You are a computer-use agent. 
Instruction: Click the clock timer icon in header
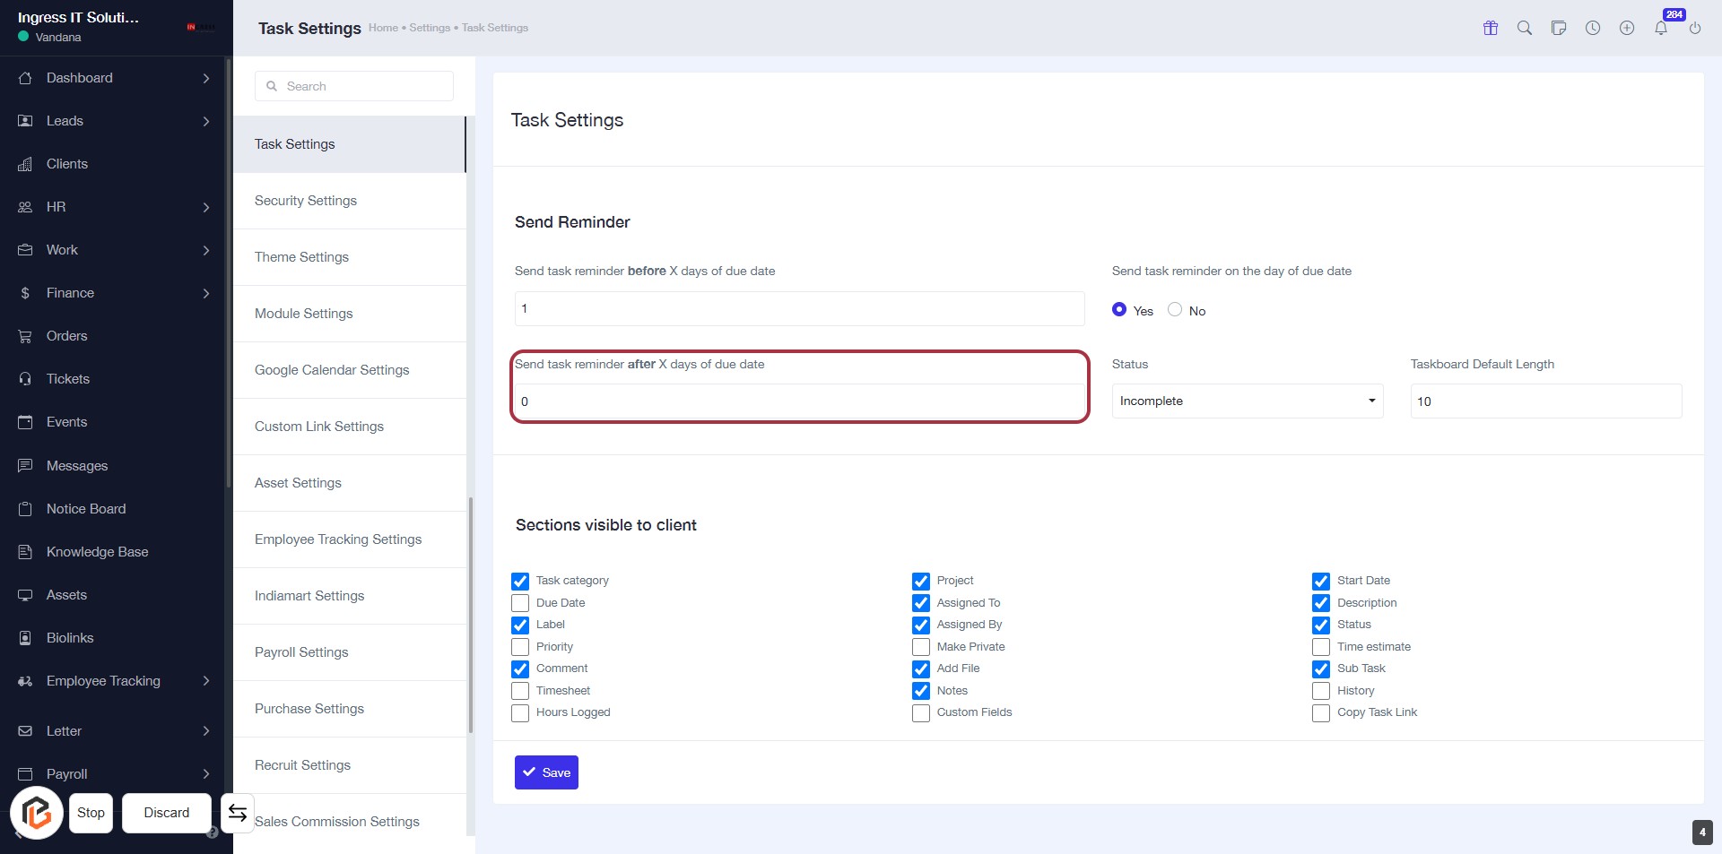click(1593, 28)
